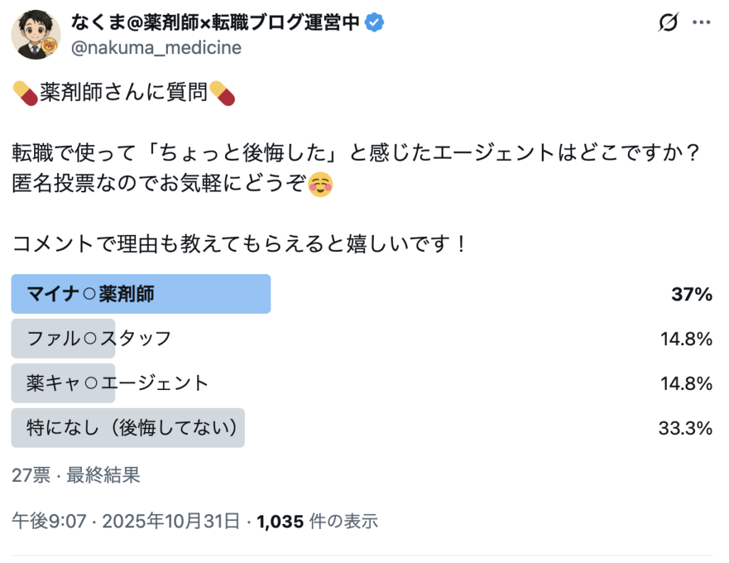Click the blushing smiley emoji after どうぞ

point(321,185)
